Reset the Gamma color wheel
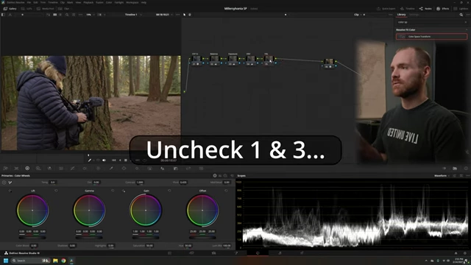This screenshot has height=265, width=471. (113, 191)
